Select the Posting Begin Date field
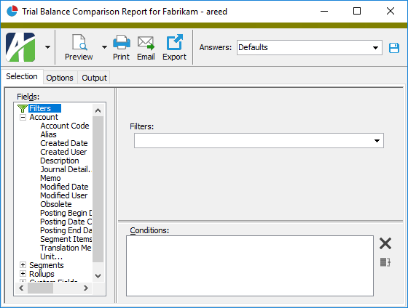 tap(66, 213)
